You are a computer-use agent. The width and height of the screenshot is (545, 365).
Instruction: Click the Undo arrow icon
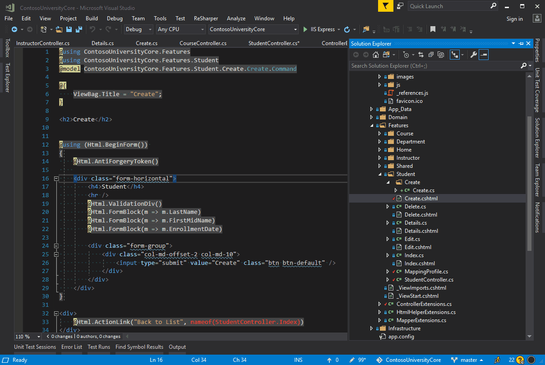tap(92, 29)
